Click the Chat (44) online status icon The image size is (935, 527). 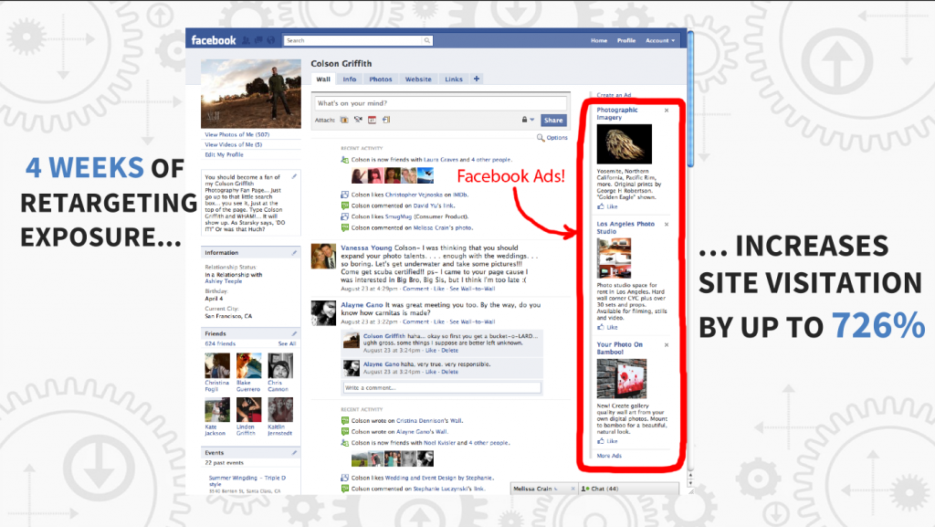585,489
